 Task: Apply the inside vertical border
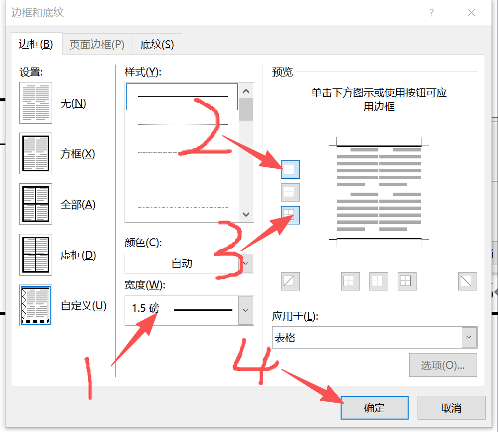378,281
